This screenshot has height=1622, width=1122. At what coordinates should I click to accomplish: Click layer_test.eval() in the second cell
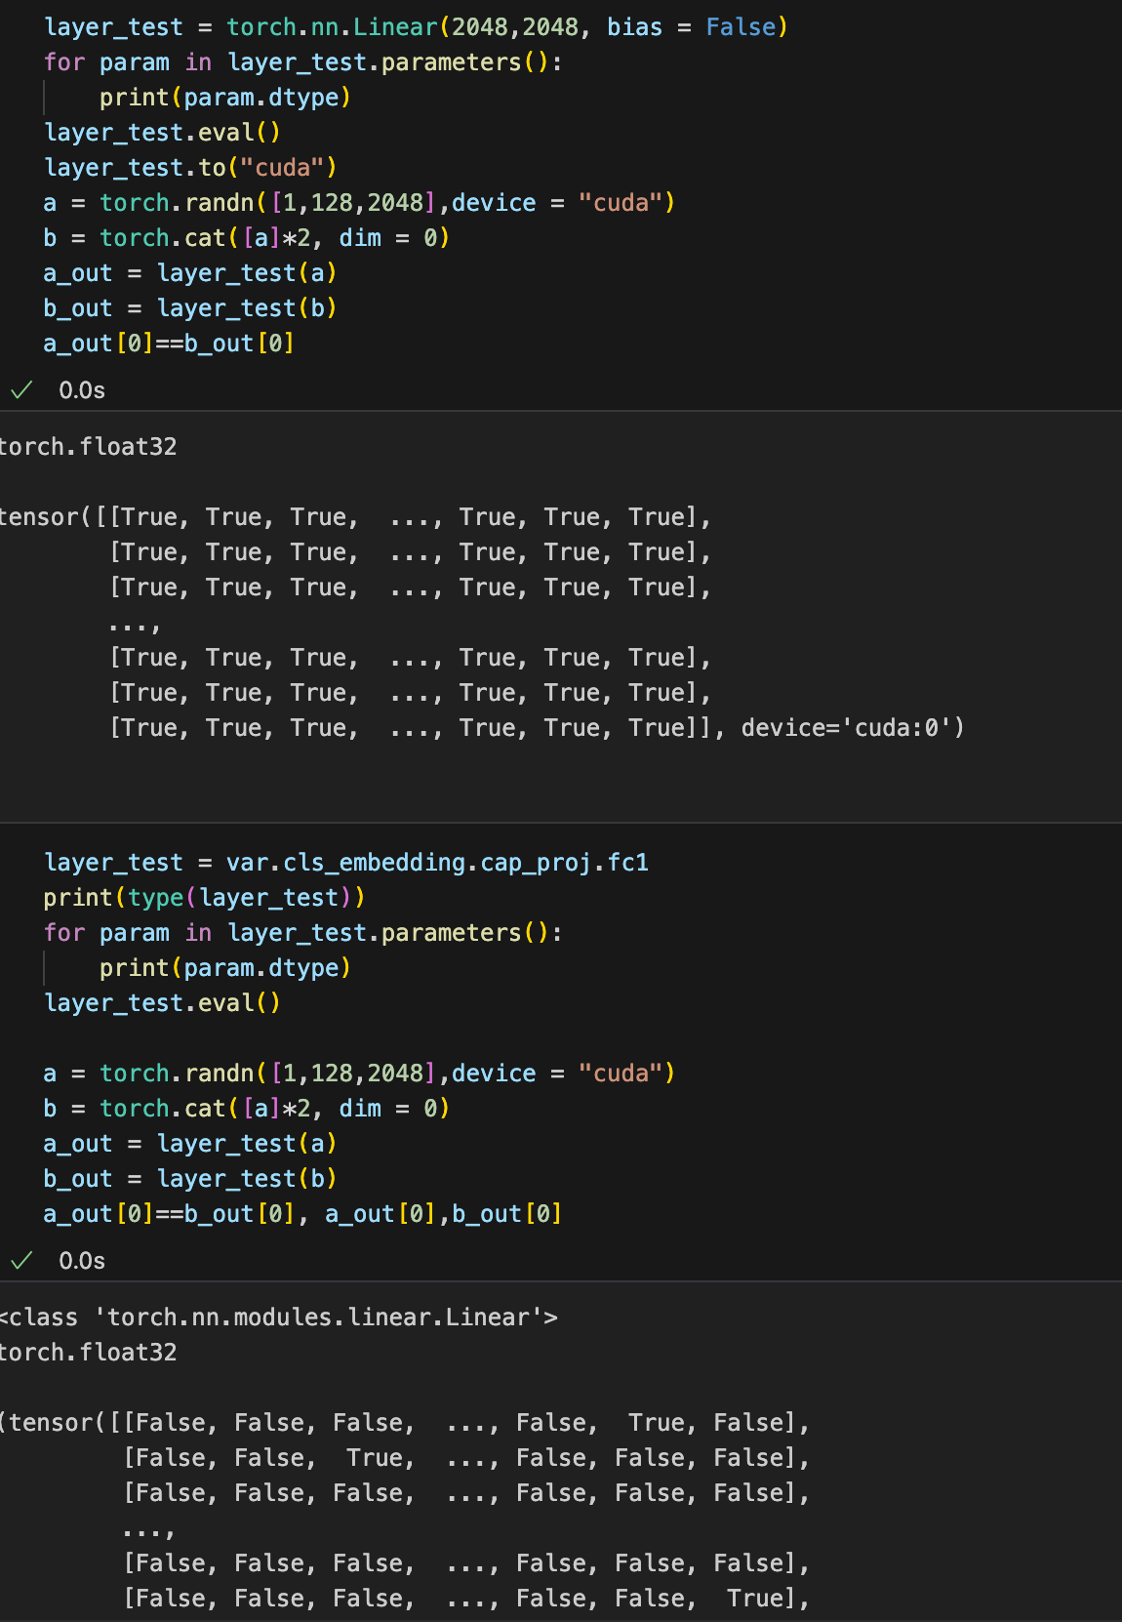click(162, 1003)
